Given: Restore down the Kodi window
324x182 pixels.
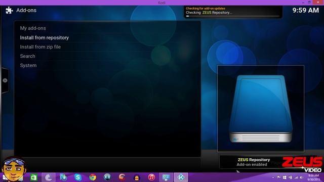Looking at the screenshot, I should [309, 3].
